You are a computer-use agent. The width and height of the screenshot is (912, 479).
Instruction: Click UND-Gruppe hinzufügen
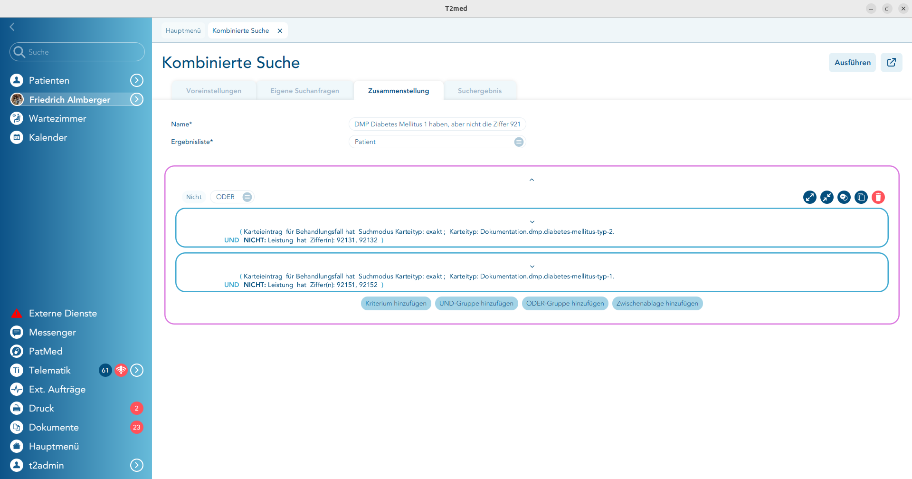pyautogui.click(x=476, y=303)
